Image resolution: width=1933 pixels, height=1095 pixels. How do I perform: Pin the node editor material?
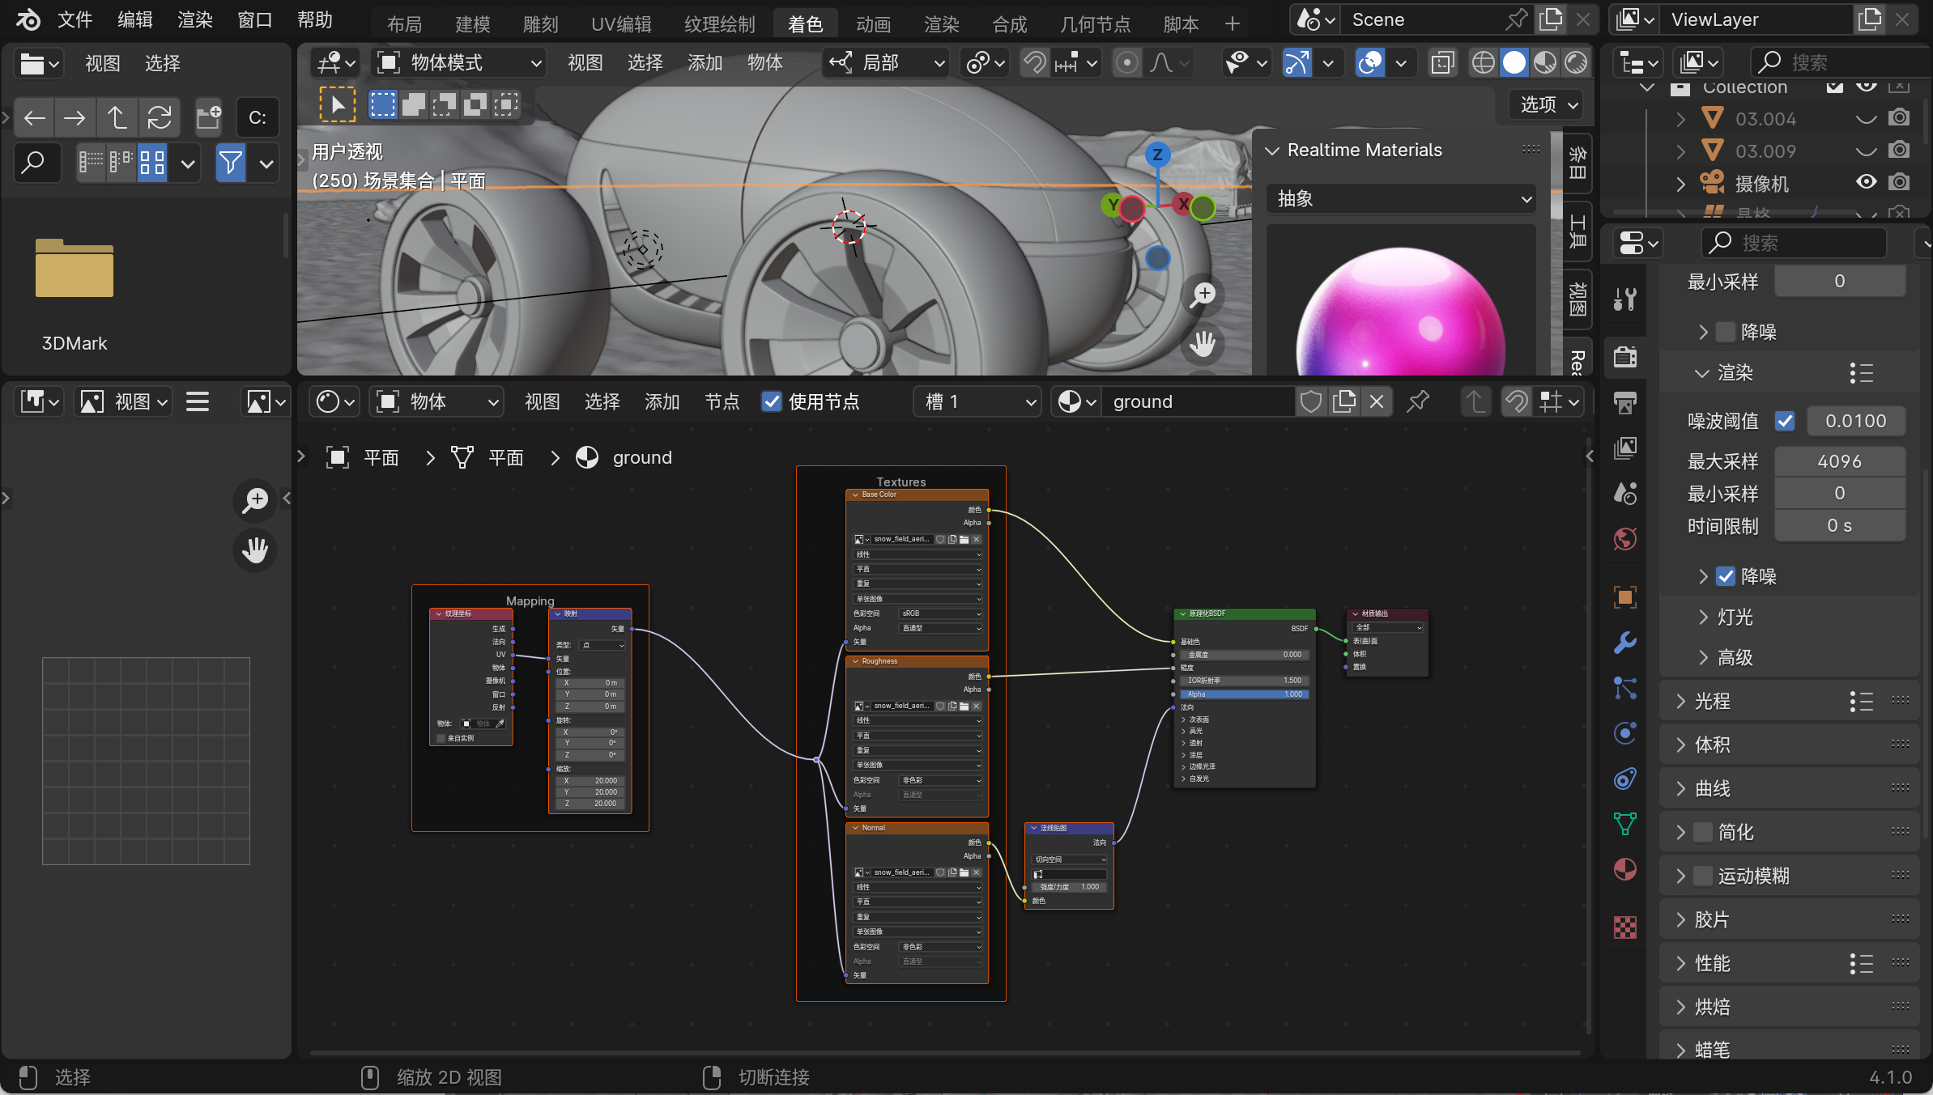point(1418,401)
